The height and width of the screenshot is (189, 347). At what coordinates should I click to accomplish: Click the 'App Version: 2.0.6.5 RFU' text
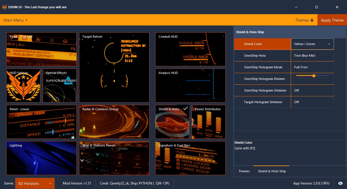[x=312, y=183]
